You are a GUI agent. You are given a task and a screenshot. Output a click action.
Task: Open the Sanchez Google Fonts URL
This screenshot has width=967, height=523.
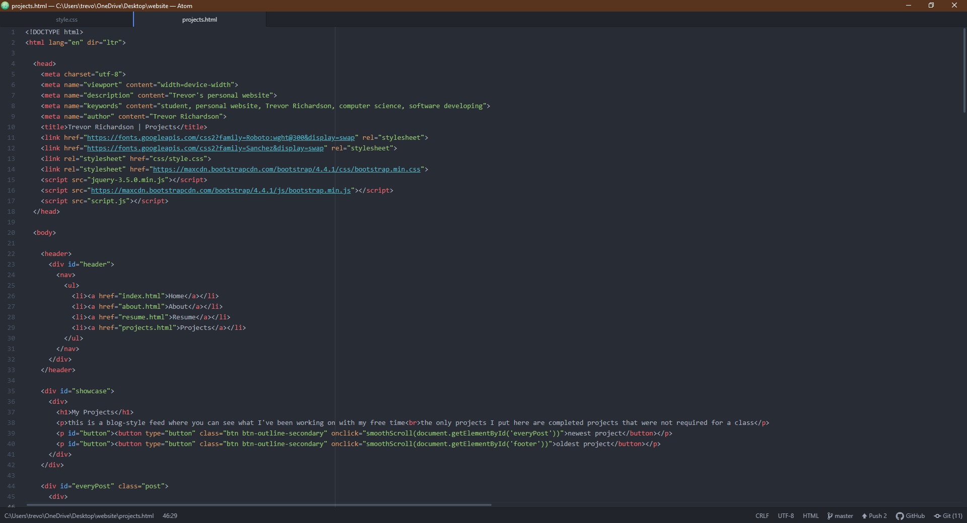(205, 148)
